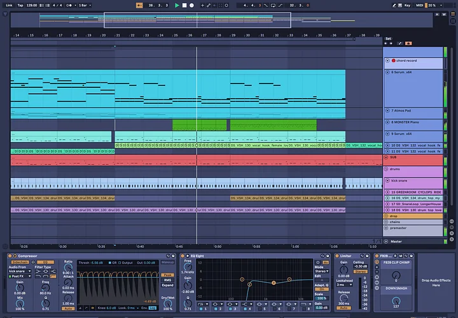Click the round Arrangement Record button
The height and width of the screenshot is (318, 458).
pyautogui.click(x=191, y=5)
